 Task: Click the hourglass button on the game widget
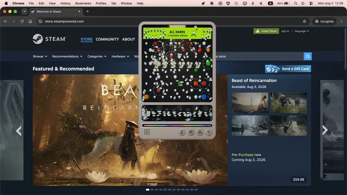pyautogui.click(x=182, y=132)
